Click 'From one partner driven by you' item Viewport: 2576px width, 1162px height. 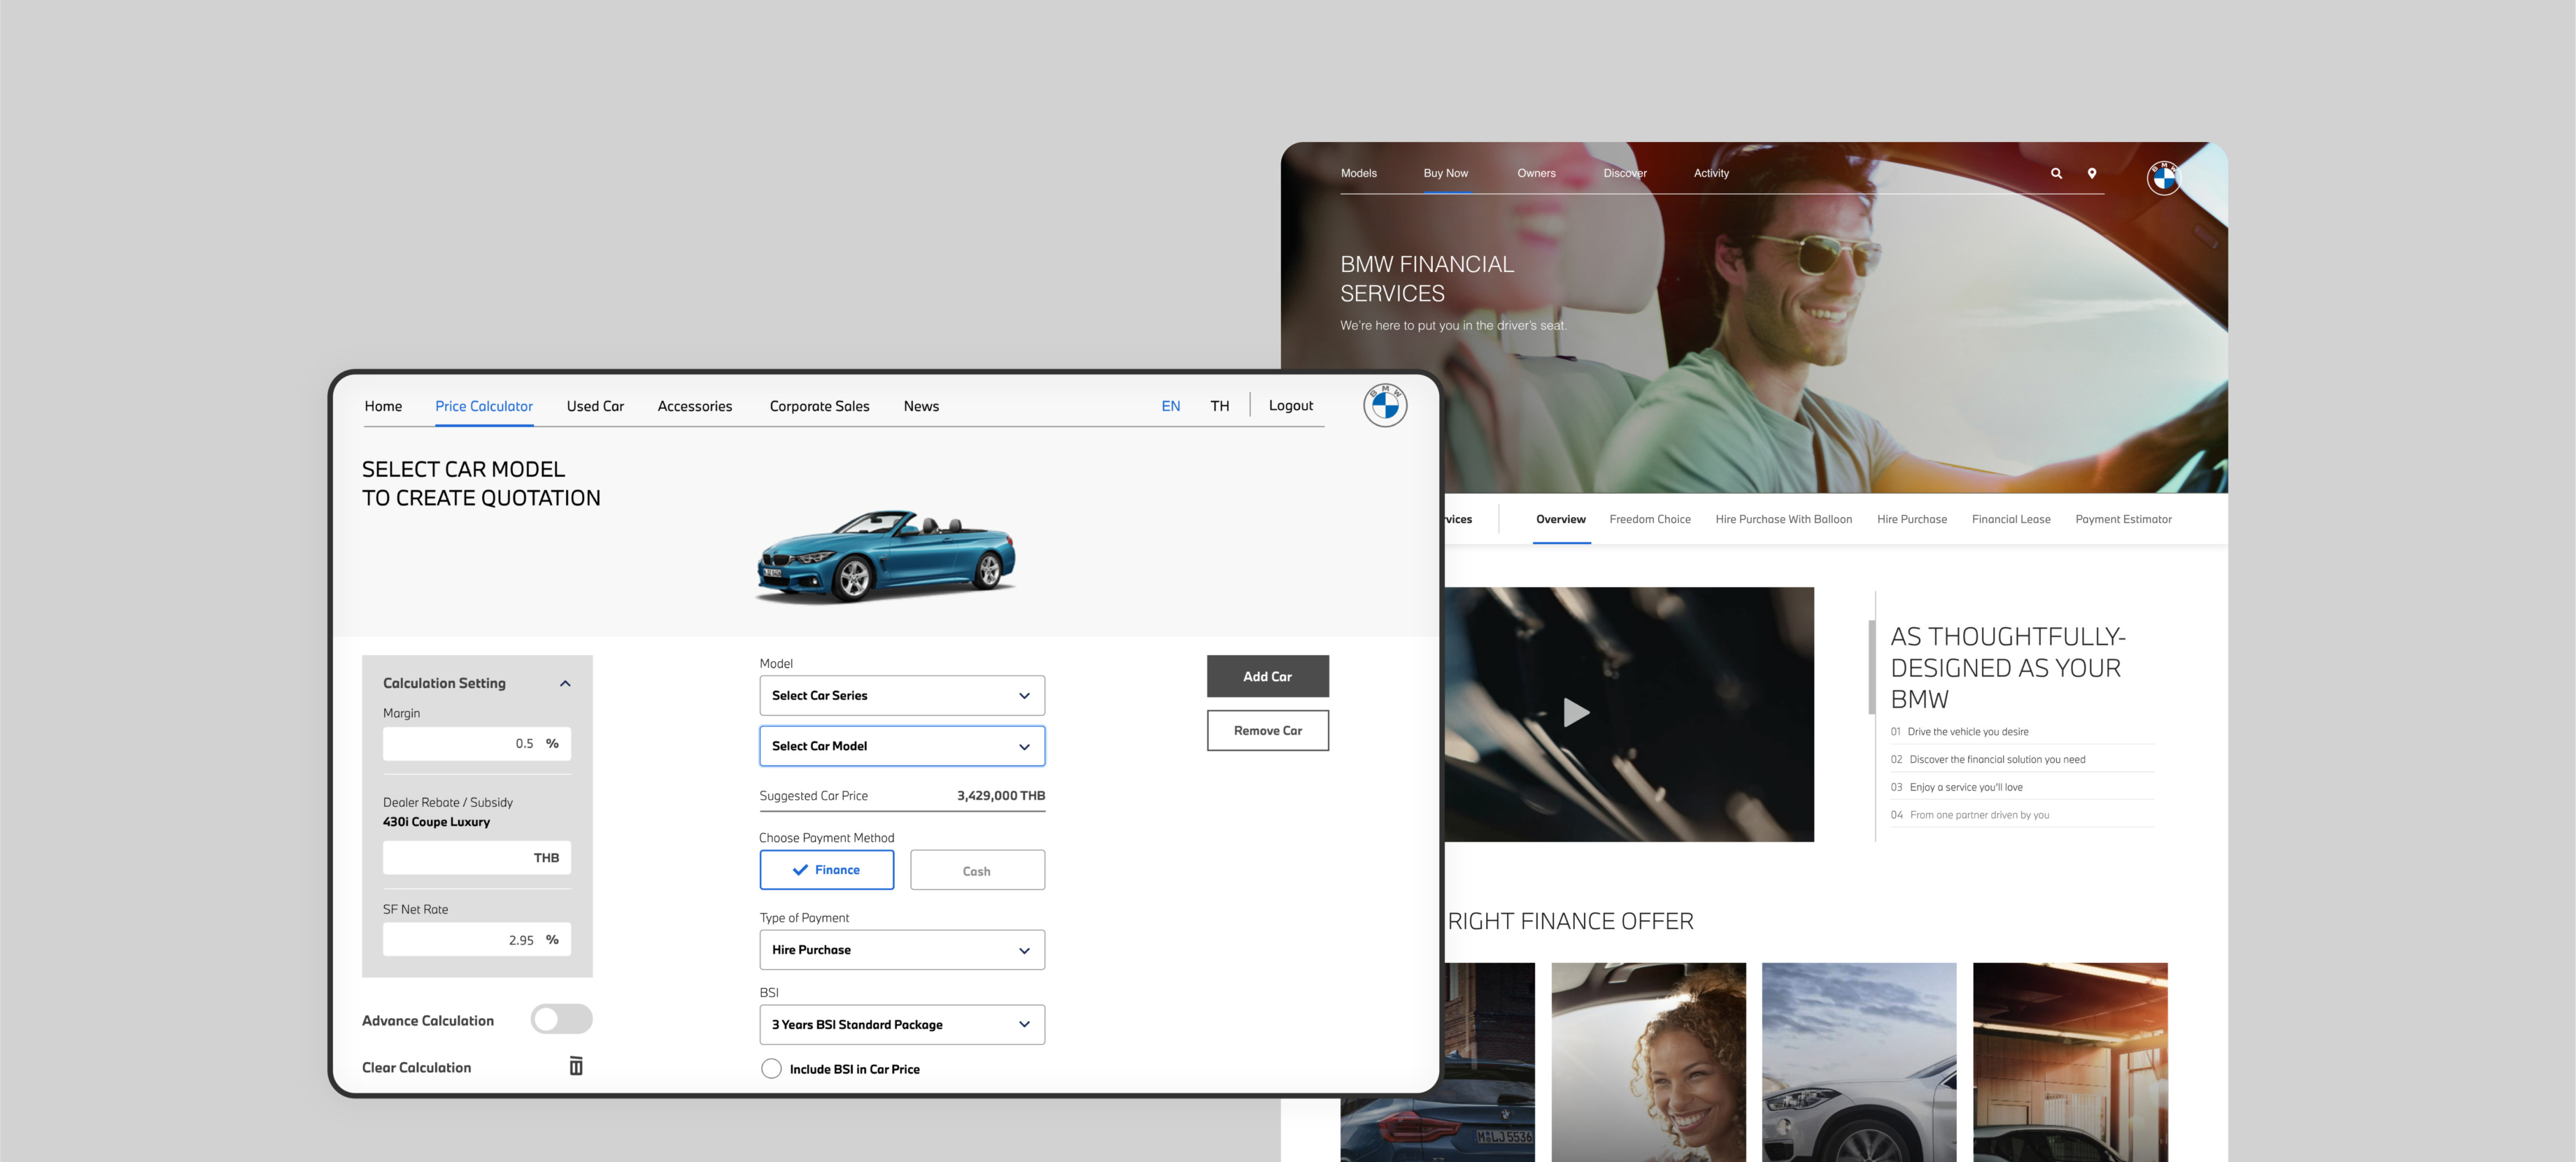1979,815
